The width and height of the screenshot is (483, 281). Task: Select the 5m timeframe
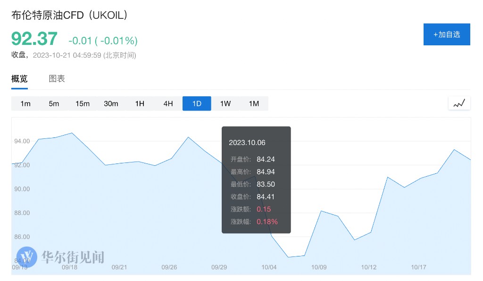54,103
